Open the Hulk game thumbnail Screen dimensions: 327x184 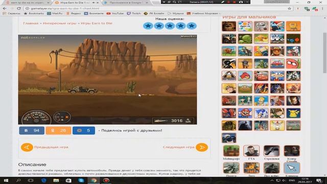229,126
